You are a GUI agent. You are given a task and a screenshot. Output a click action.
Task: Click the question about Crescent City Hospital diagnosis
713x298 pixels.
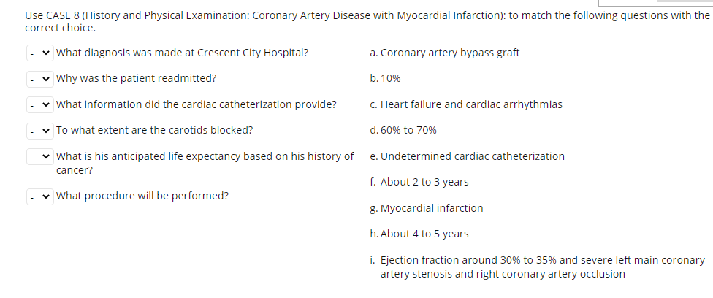tap(182, 53)
